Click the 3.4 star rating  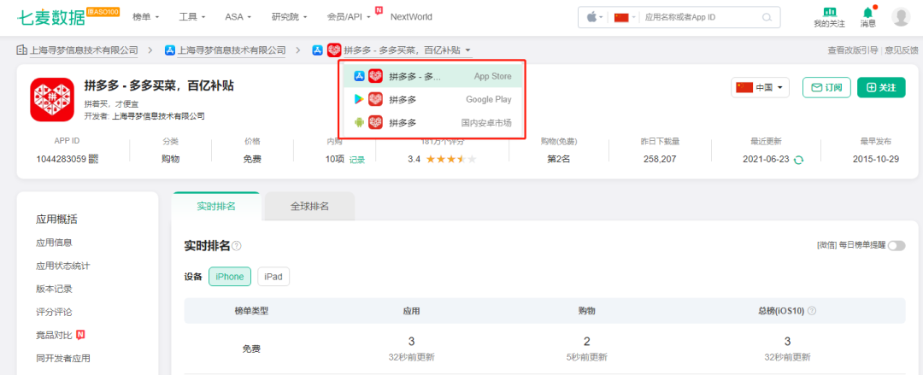[x=442, y=159]
